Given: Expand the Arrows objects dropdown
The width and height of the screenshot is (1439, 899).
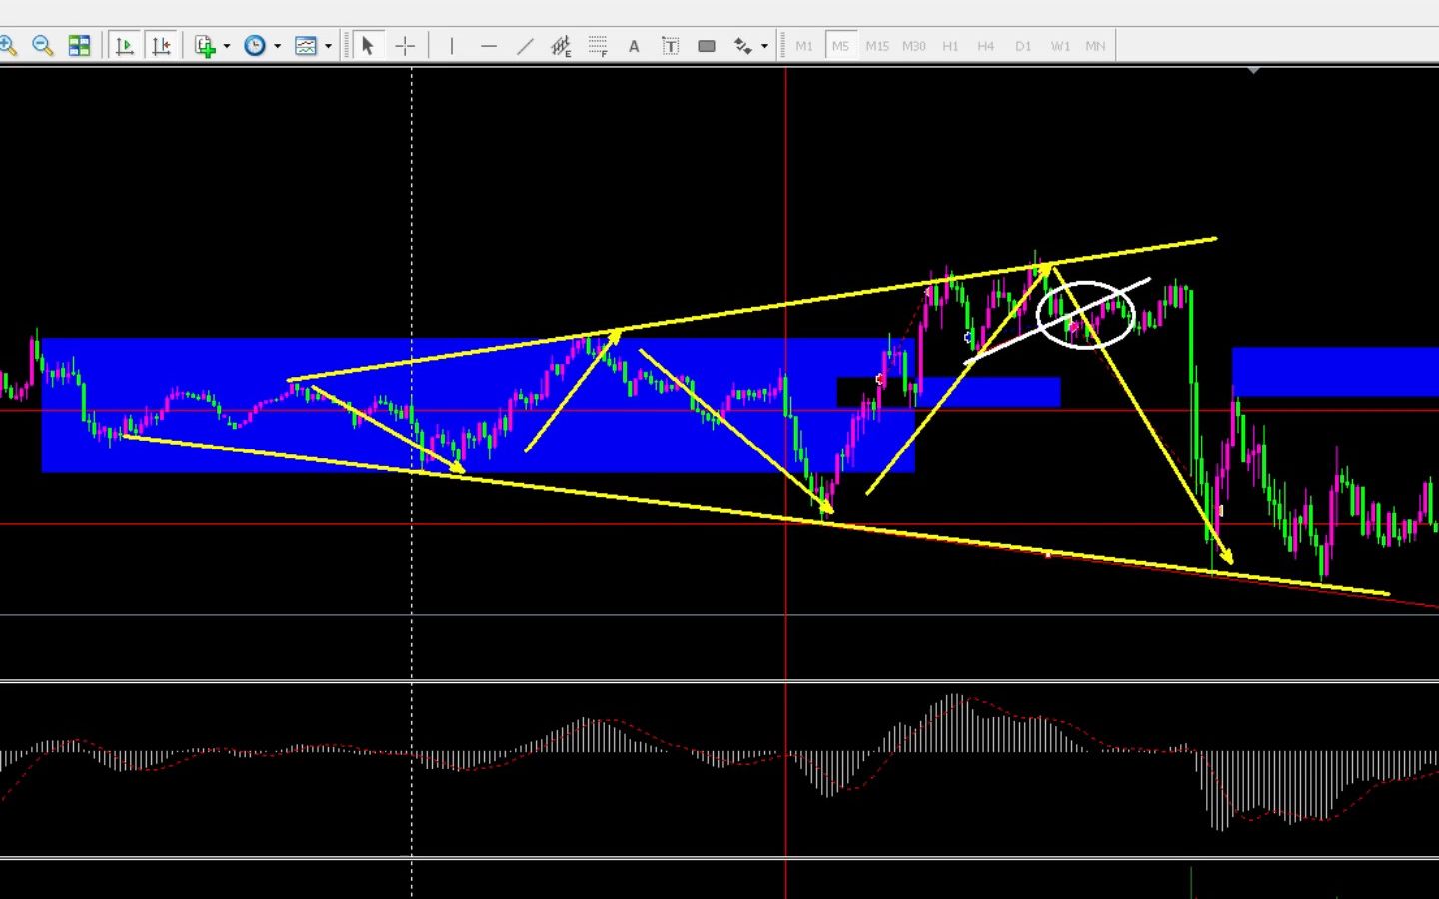Looking at the screenshot, I should [x=764, y=46].
